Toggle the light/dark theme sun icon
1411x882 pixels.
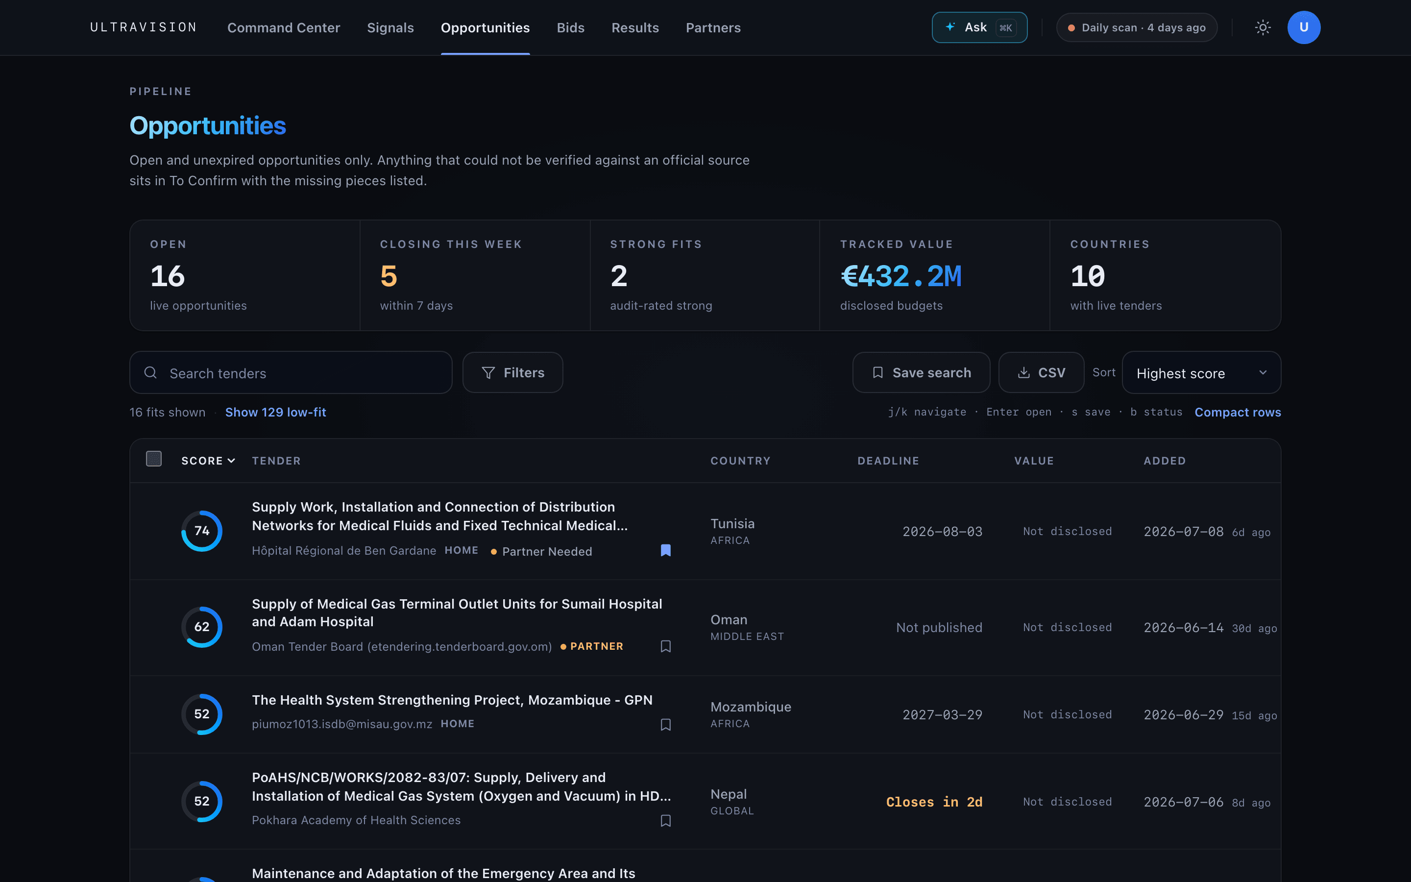(x=1263, y=27)
